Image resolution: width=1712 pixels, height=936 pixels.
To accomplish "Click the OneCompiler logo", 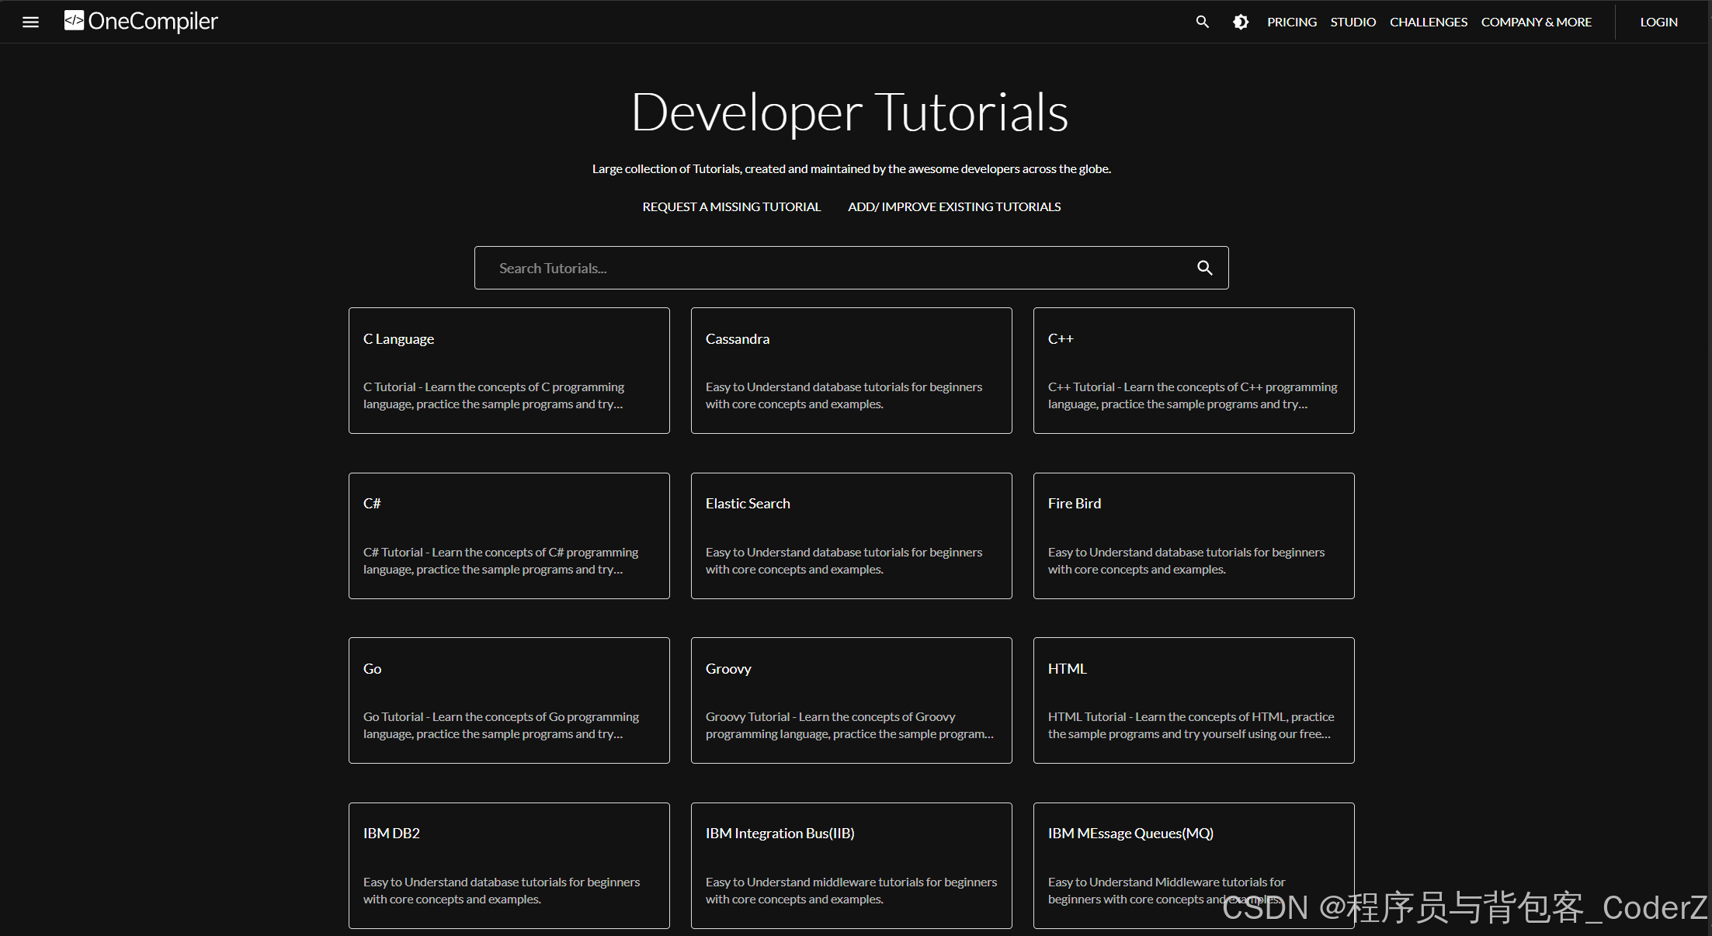I will click(x=141, y=21).
